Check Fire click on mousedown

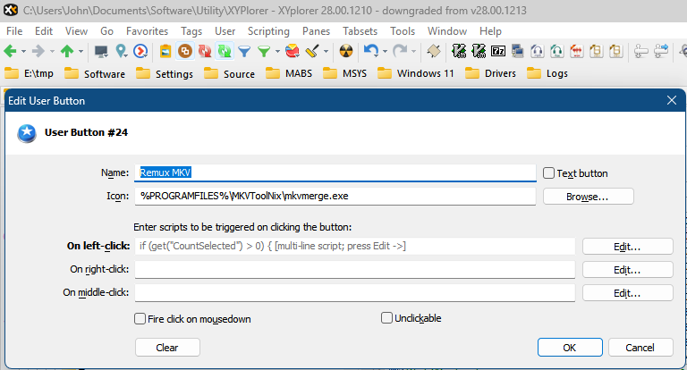click(140, 318)
